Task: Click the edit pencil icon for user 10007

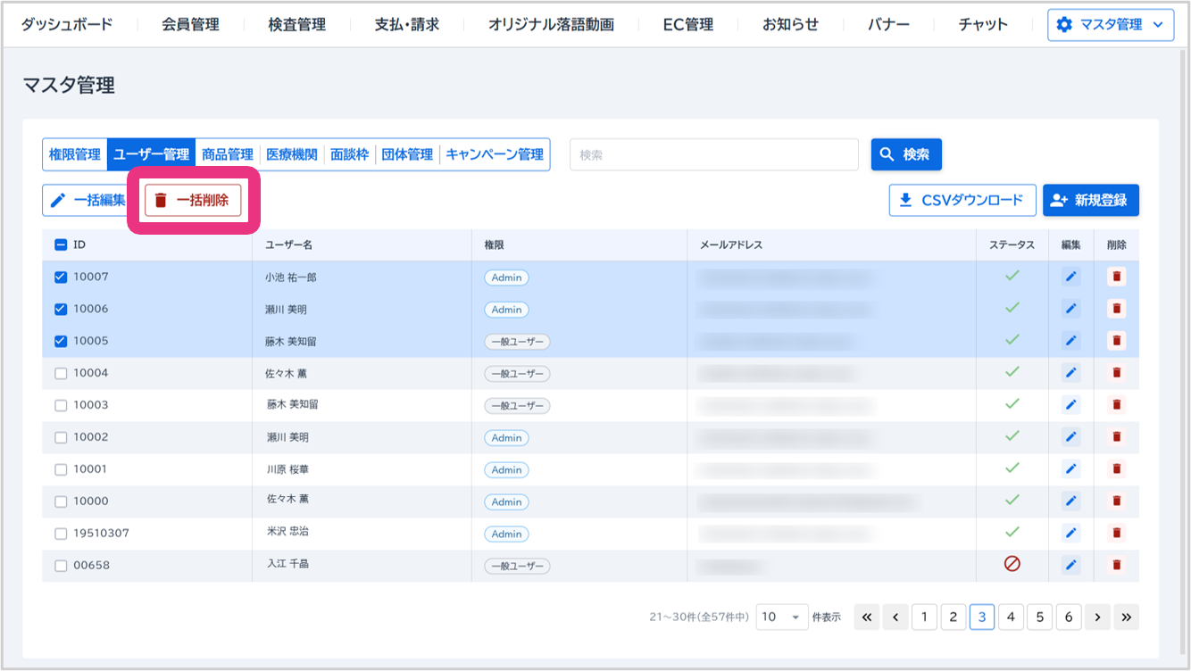Action: (x=1070, y=277)
